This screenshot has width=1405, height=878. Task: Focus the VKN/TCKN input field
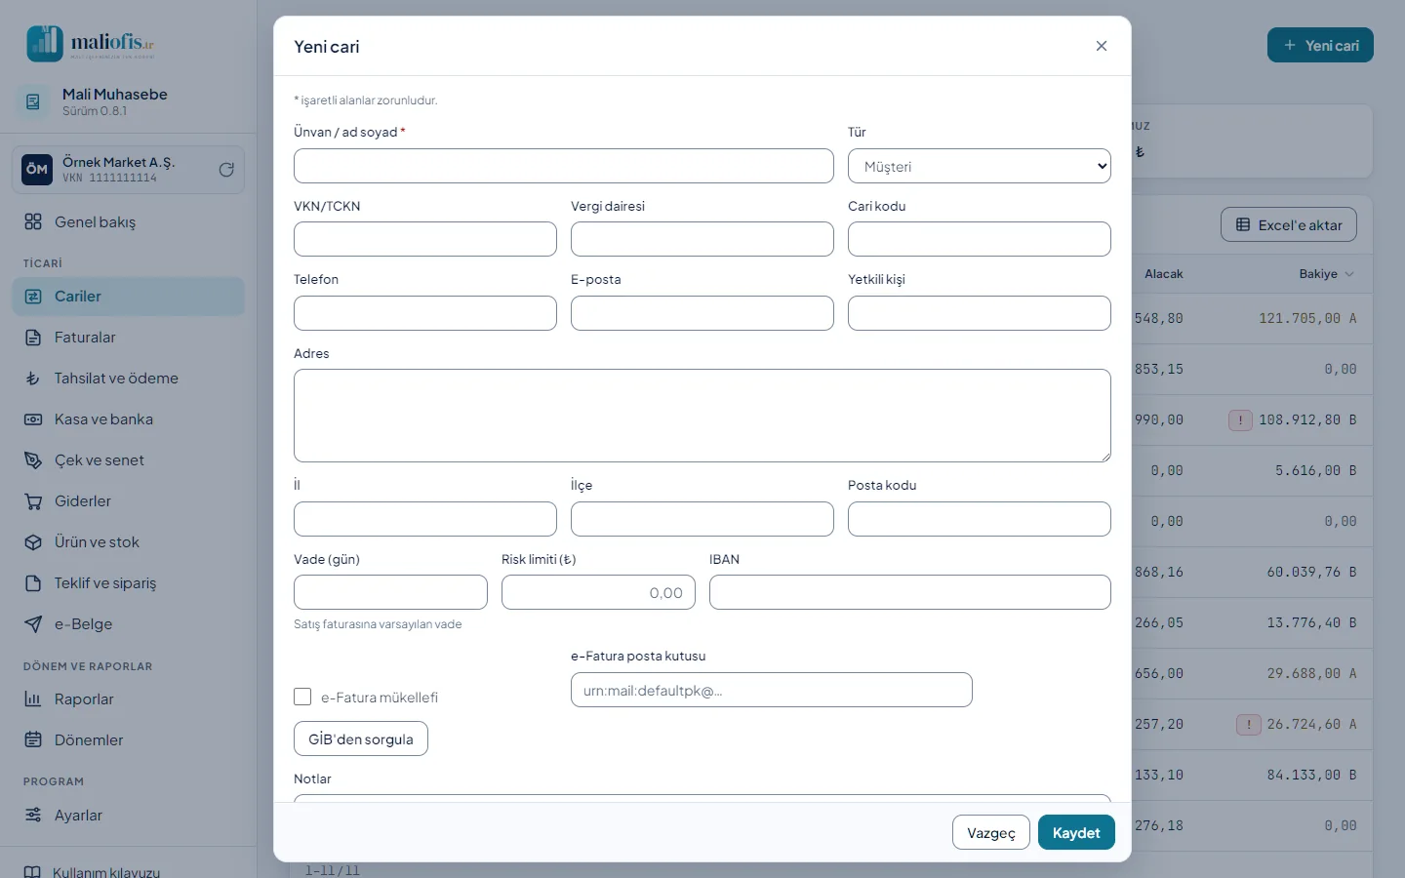(425, 239)
